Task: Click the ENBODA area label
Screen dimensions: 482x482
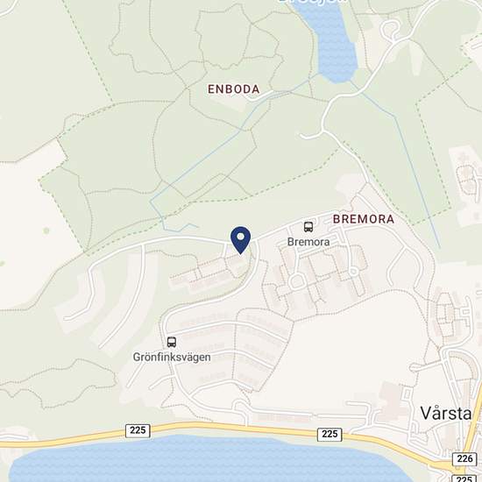Action: click(x=234, y=89)
